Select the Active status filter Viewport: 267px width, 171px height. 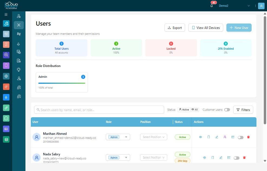184,110
